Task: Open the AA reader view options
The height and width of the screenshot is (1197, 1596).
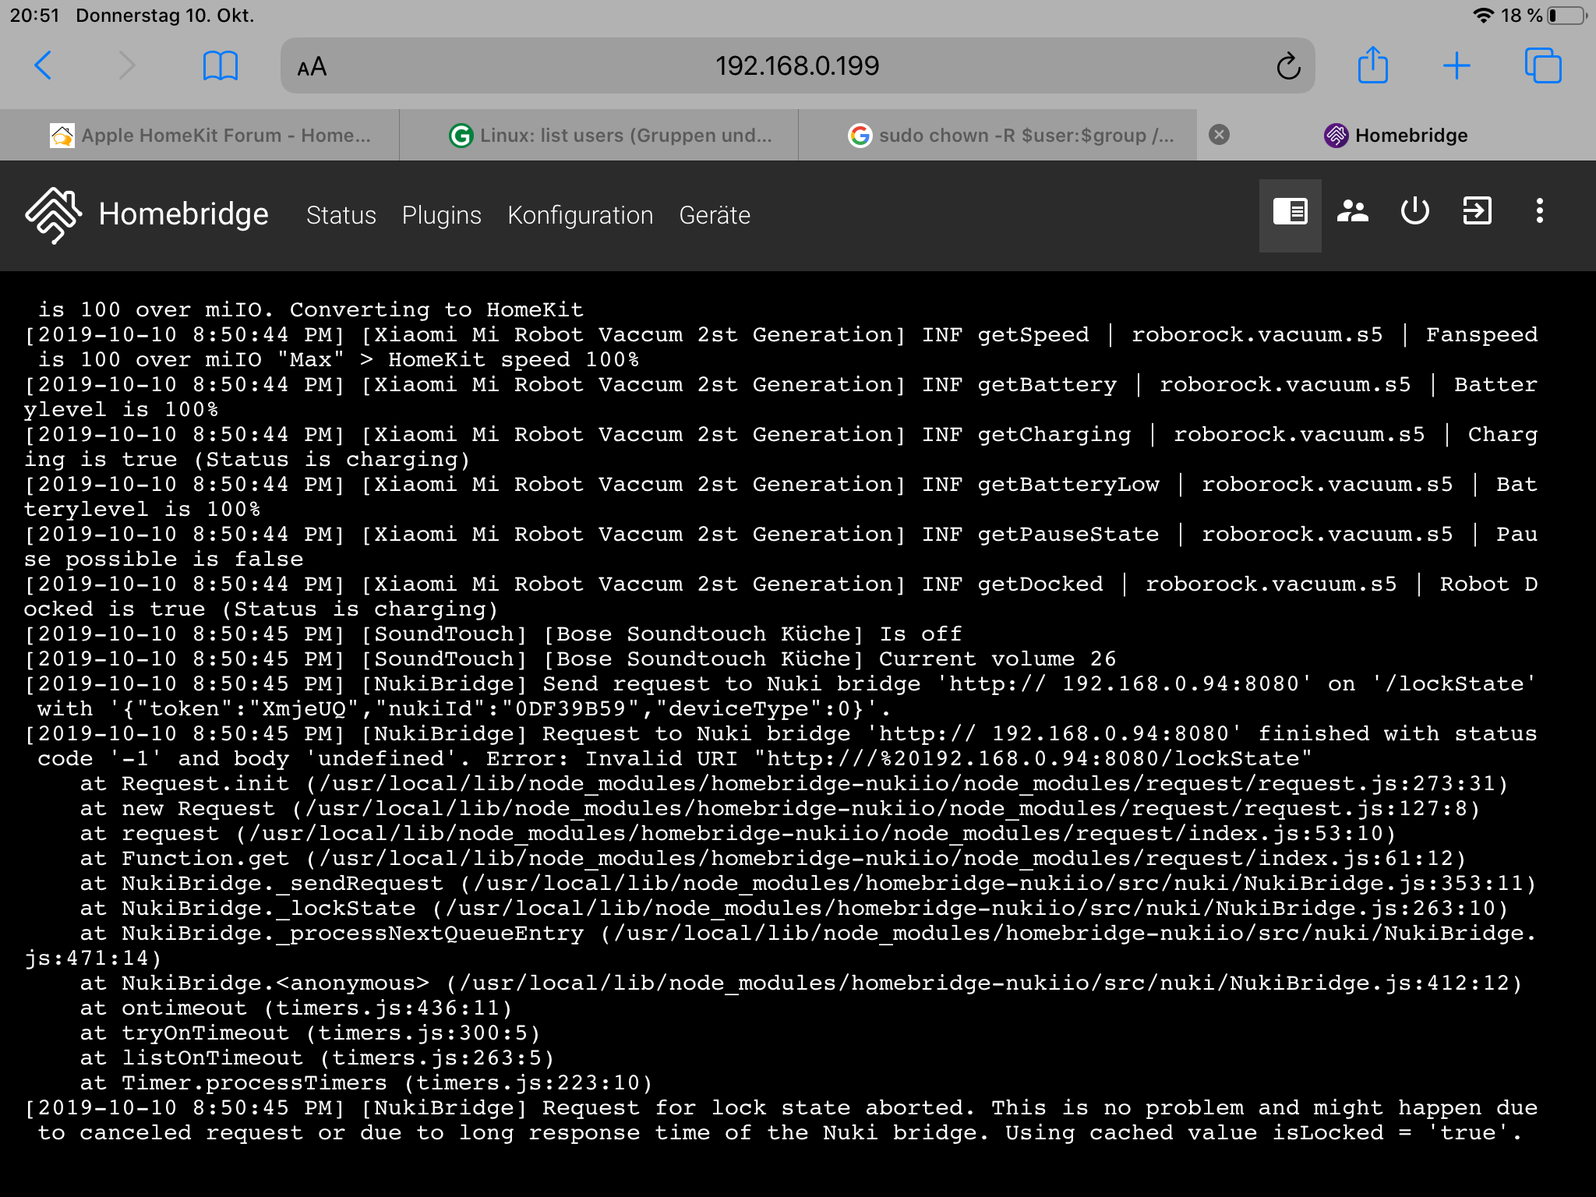Action: (x=312, y=67)
